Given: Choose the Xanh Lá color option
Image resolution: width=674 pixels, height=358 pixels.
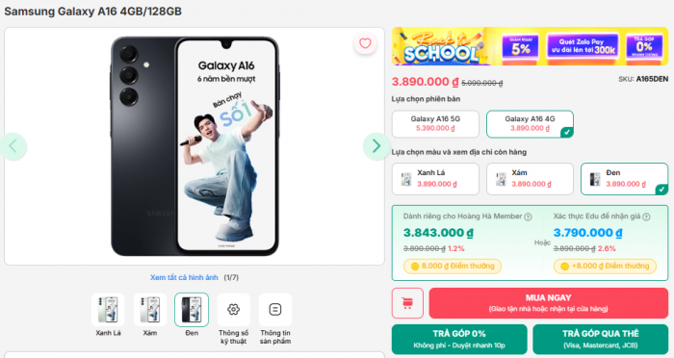Looking at the screenshot, I should pyautogui.click(x=435, y=179).
